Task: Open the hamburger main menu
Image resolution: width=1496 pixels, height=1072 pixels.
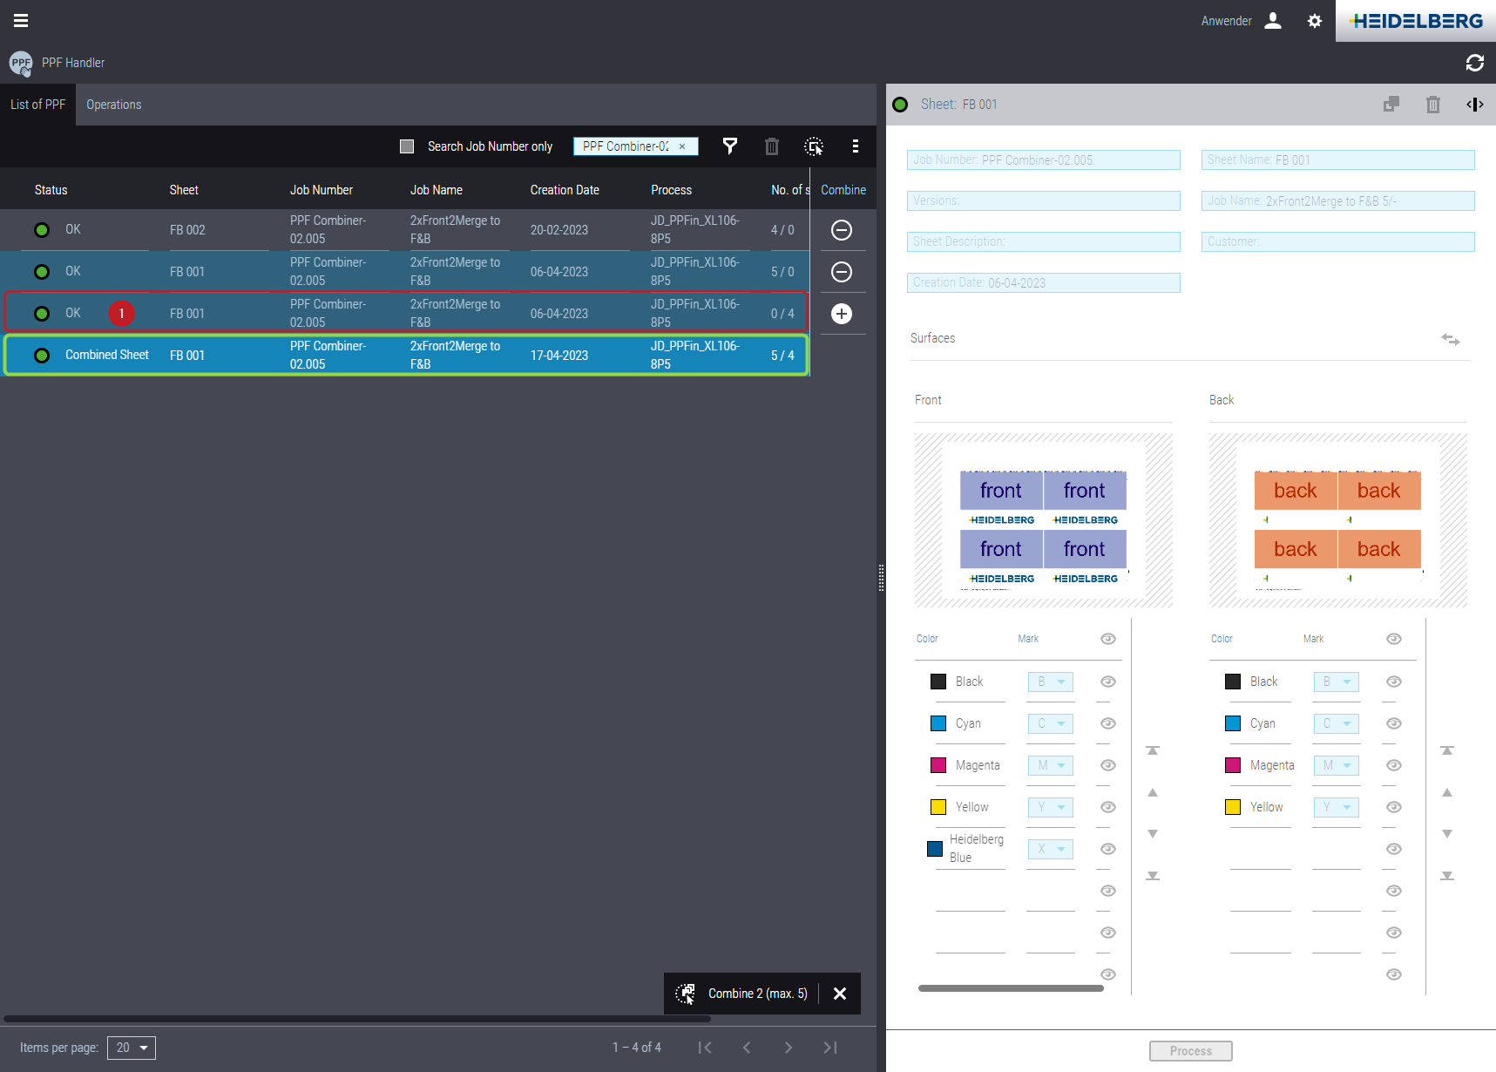Action: 21,21
